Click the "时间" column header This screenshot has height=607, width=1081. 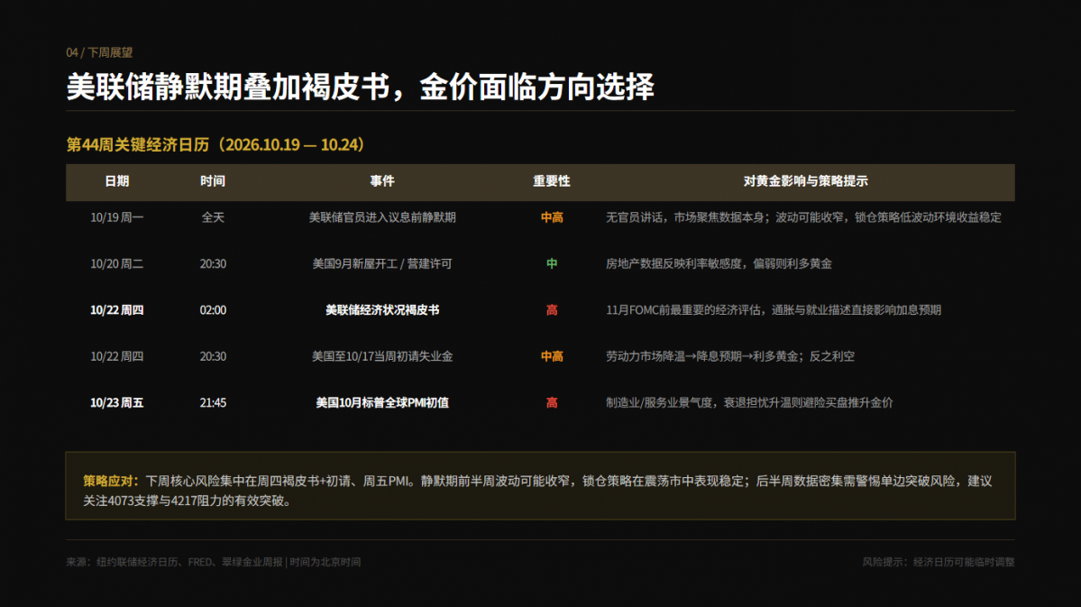click(213, 181)
